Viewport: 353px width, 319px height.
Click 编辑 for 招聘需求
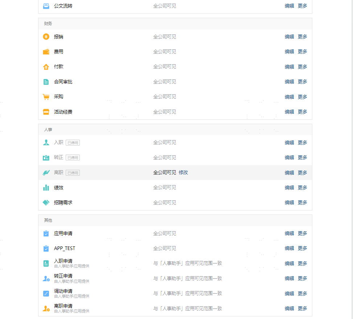pyautogui.click(x=289, y=203)
